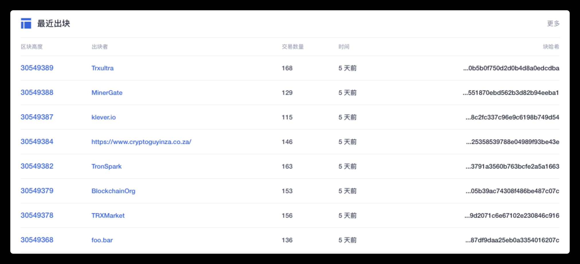Click the recent blocks table icon
The width and height of the screenshot is (580, 264).
tap(26, 23)
